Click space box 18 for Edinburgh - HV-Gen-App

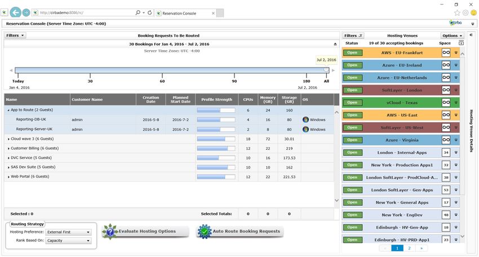pos(446,227)
